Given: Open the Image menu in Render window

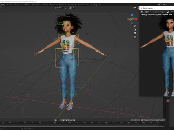Looking at the screenshot, I should tap(162, 12).
